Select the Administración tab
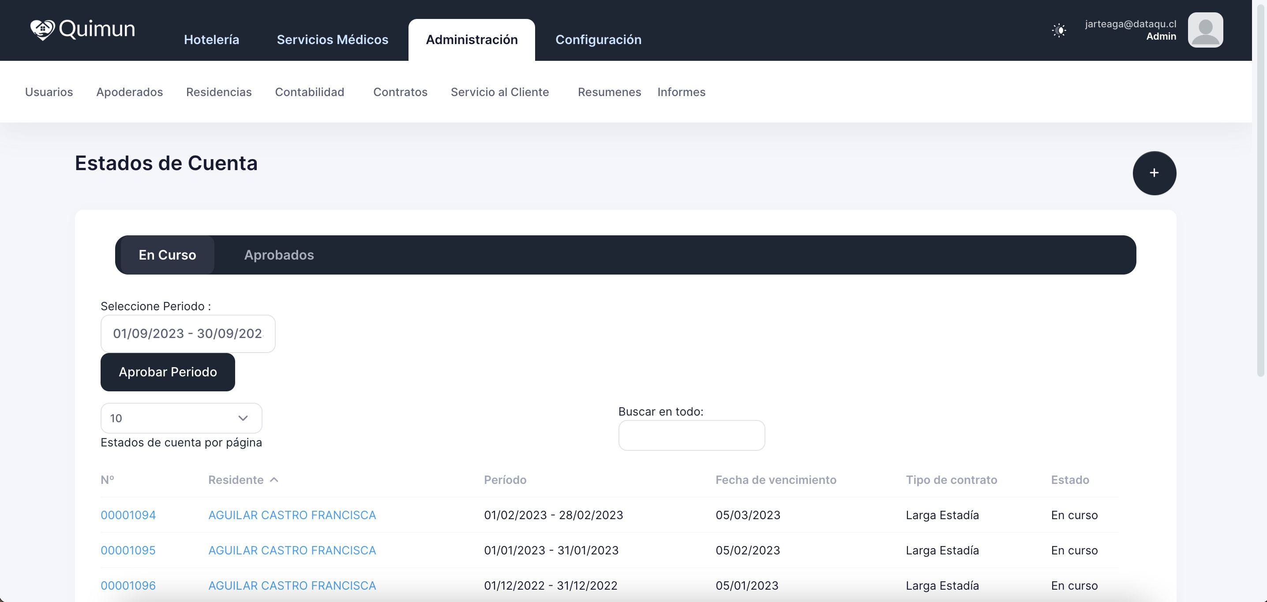The image size is (1267, 602). point(471,39)
